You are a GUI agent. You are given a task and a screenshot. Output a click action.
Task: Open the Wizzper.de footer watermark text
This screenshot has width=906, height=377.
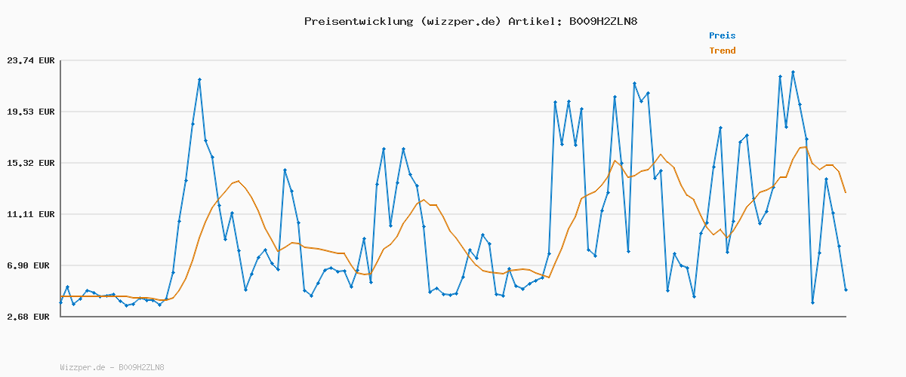(112, 367)
